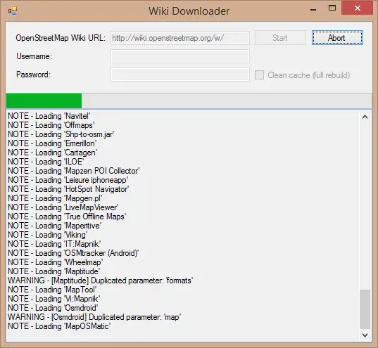Select log line Loading 'Mapgen.pl'

point(55,198)
